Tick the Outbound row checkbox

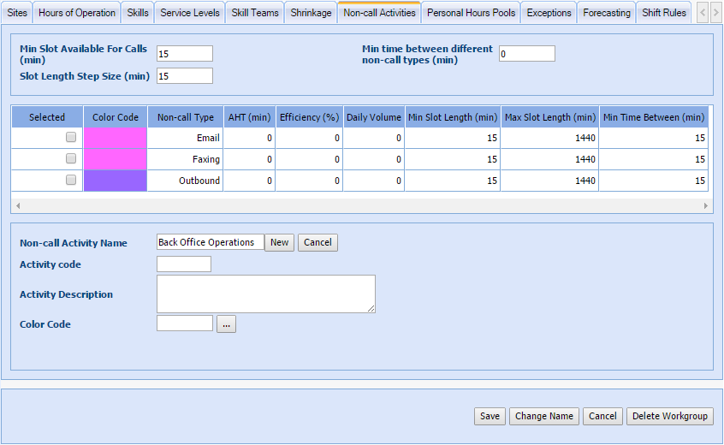71,180
